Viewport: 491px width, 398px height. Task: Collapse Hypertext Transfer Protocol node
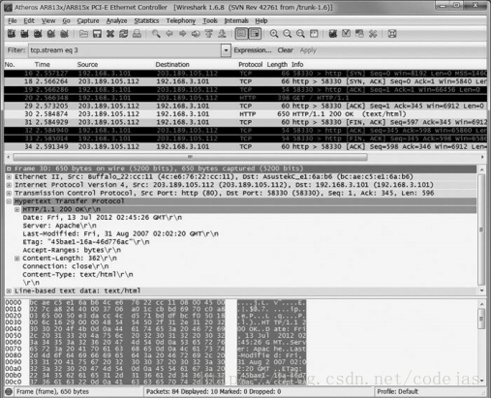[x=9, y=201]
